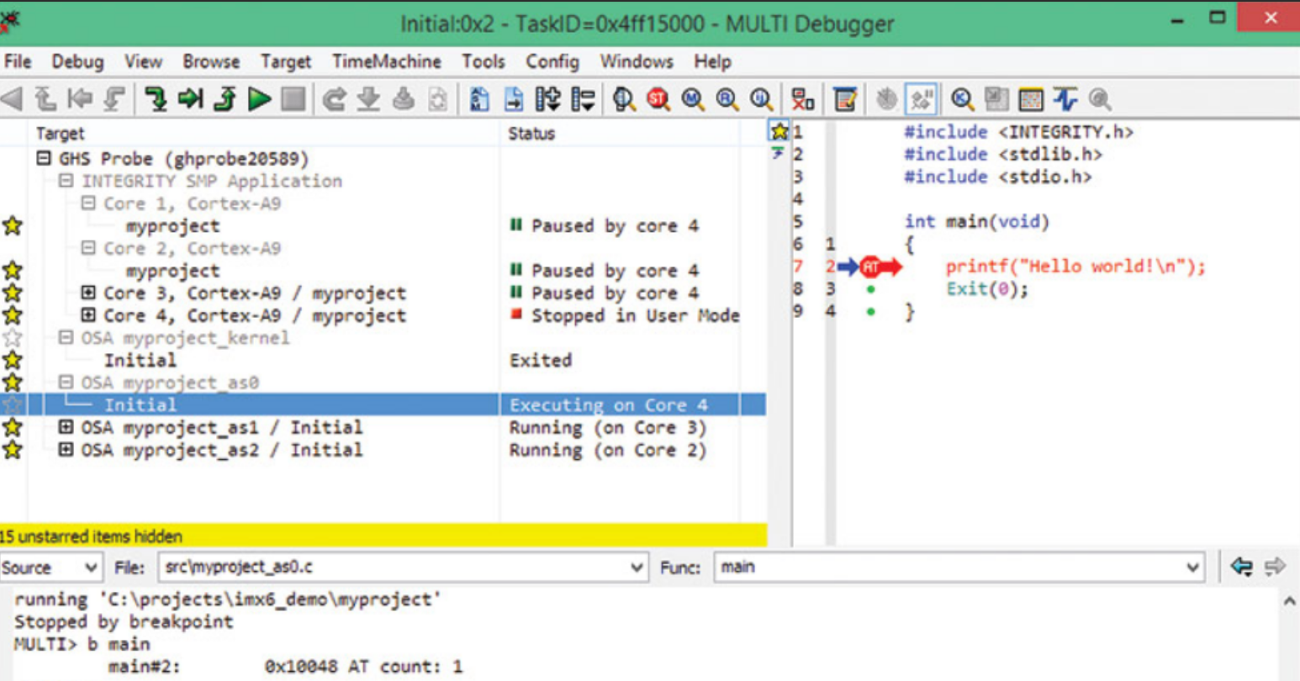Click the blue assembly/source display mode icon

479,99
